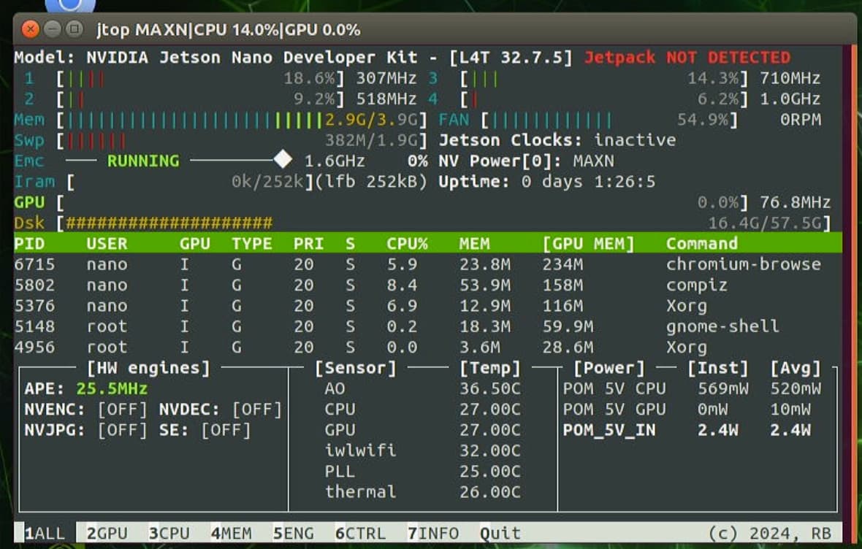Screen dimensions: 862x549
Task: Click the EMC frequency slider diamond
Action: click(x=282, y=158)
